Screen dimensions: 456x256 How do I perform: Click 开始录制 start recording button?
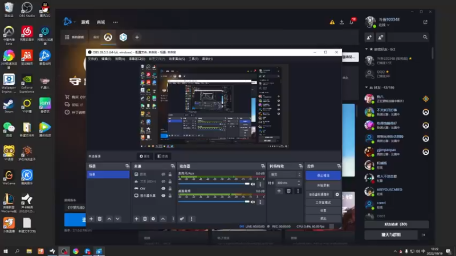click(x=323, y=185)
